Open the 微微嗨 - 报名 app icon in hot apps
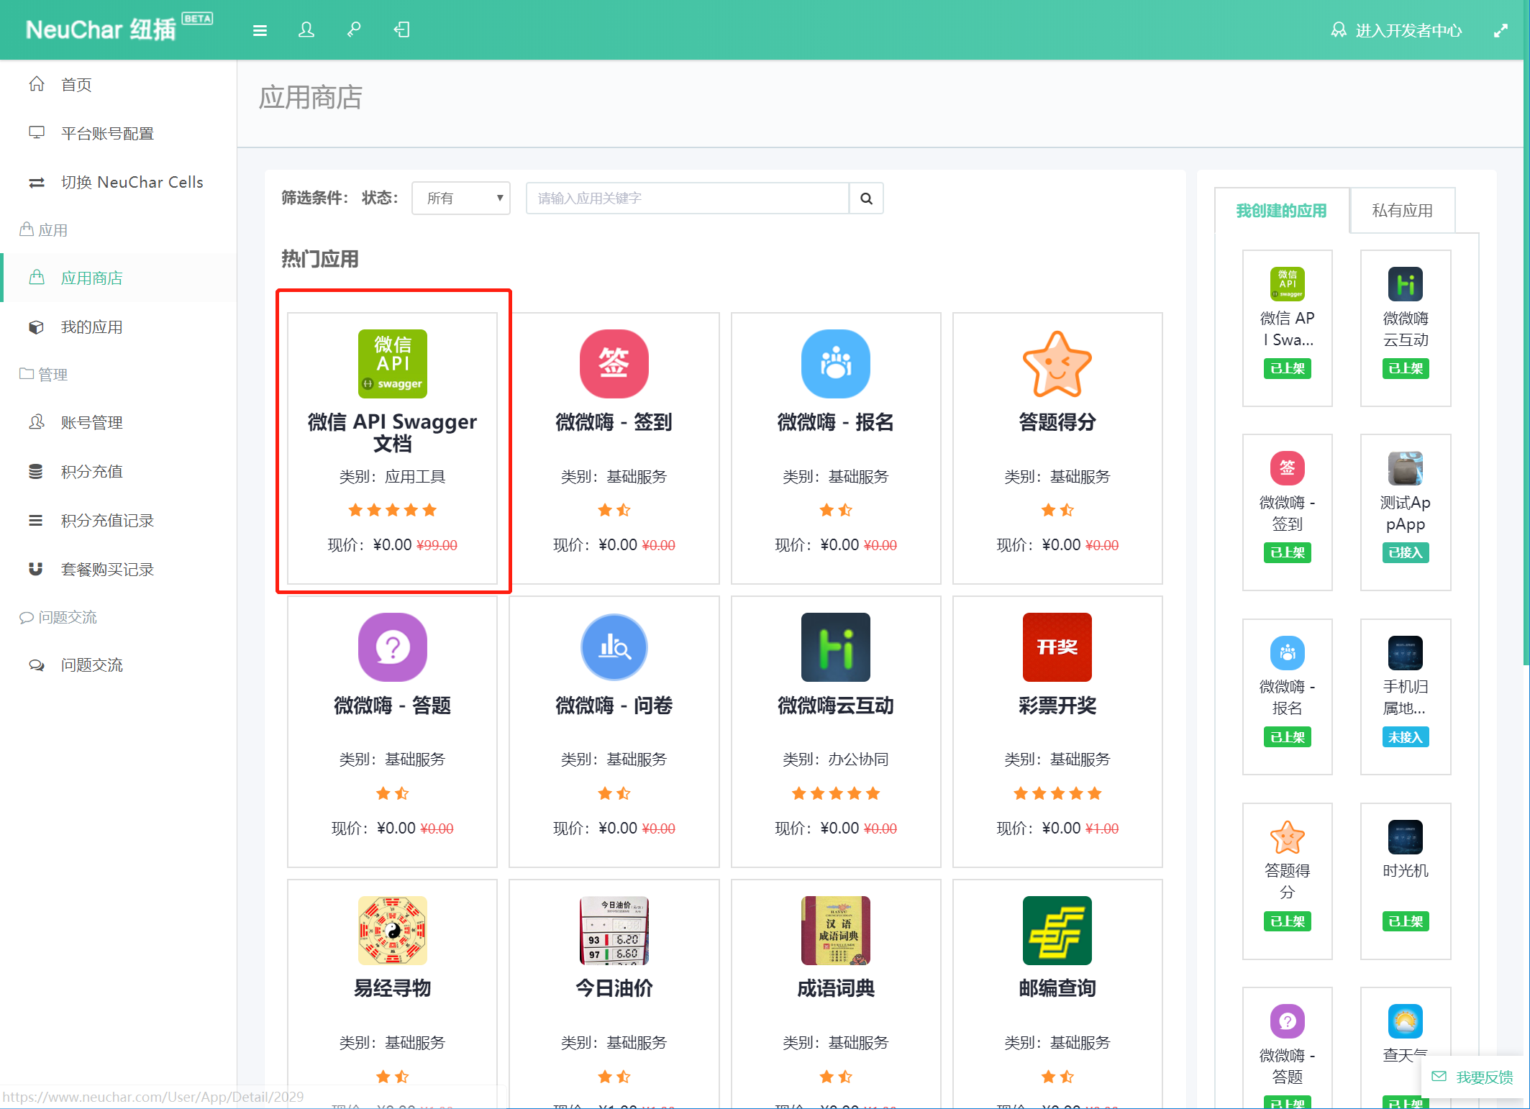1530x1109 pixels. 836,364
